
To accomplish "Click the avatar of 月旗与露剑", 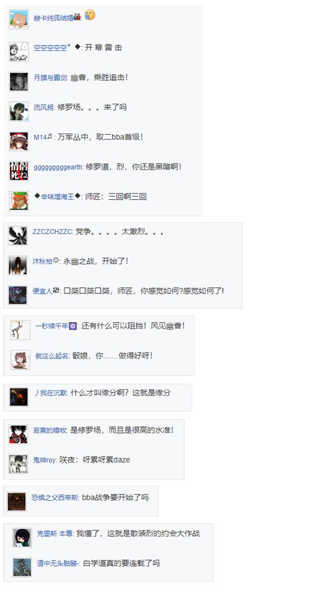I will (18, 82).
